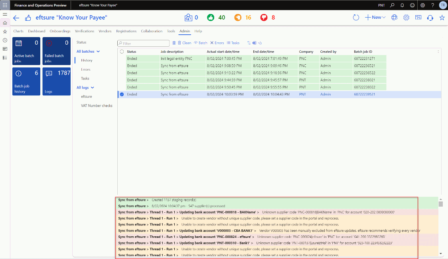Go back with the left arrow

coord(16,18)
